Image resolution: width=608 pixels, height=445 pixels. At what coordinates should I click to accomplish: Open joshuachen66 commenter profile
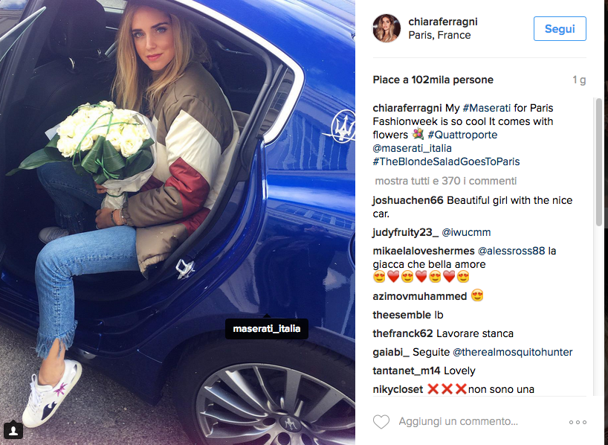[x=408, y=200]
